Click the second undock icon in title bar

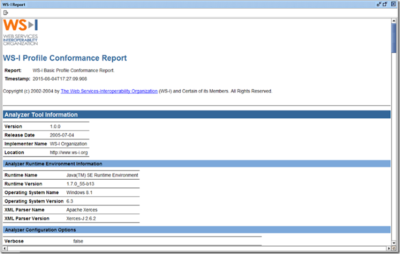[x=385, y=4]
